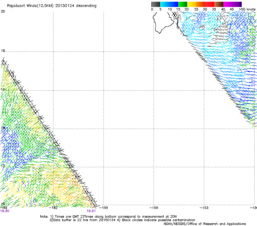Screen dimensions: 257x226
Task: Click the purple '19:31' time label
Action: click(91, 211)
